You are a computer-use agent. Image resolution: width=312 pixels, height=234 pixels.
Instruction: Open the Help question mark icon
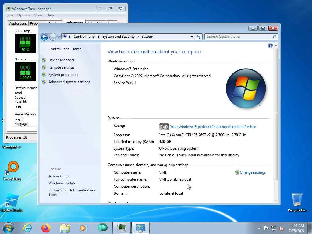270,46
